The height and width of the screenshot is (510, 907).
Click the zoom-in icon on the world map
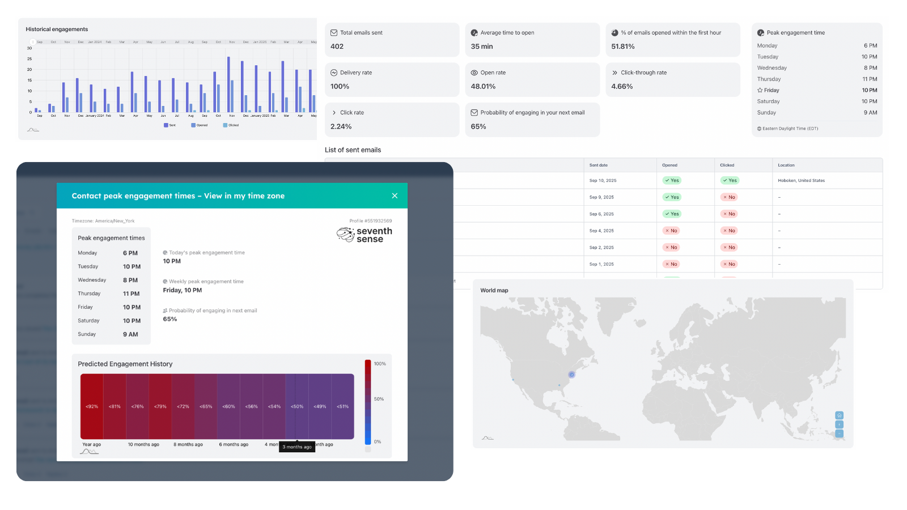839,424
